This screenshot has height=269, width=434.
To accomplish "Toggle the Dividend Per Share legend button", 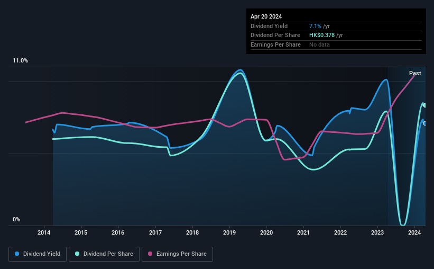I will [x=104, y=254].
